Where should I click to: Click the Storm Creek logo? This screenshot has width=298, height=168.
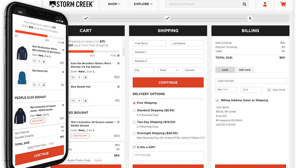72,4
